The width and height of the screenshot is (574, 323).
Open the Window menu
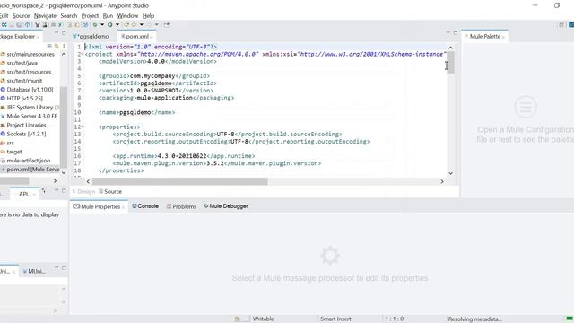(127, 16)
